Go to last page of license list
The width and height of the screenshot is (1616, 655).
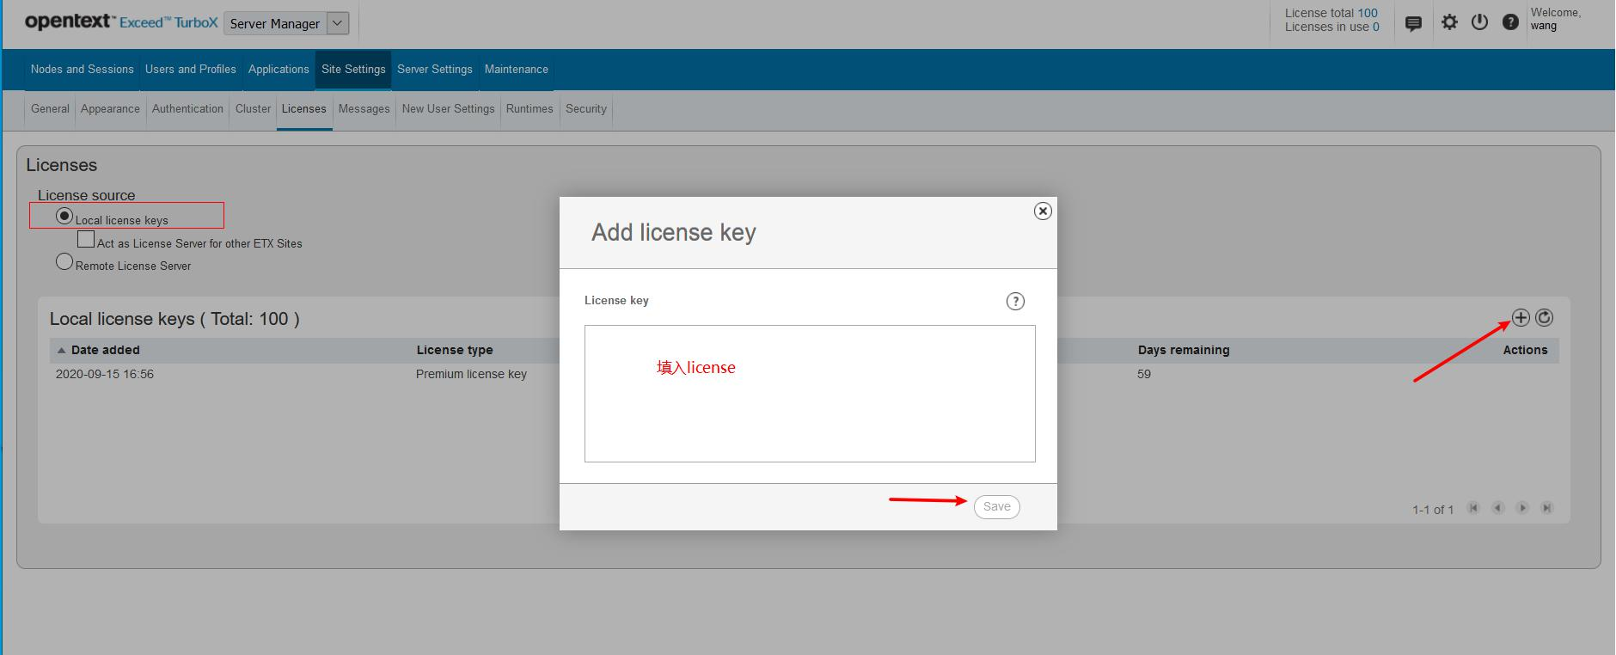(1547, 508)
